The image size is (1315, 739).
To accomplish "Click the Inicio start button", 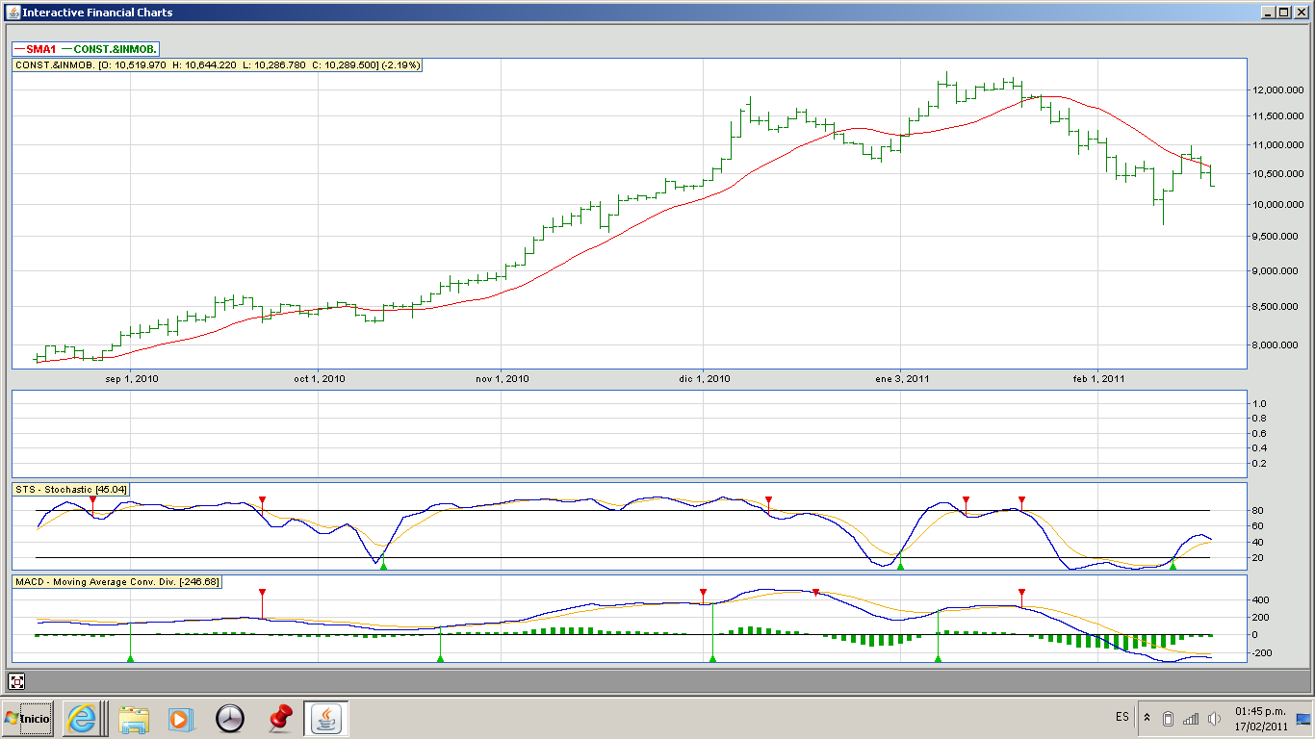I will tap(28, 718).
